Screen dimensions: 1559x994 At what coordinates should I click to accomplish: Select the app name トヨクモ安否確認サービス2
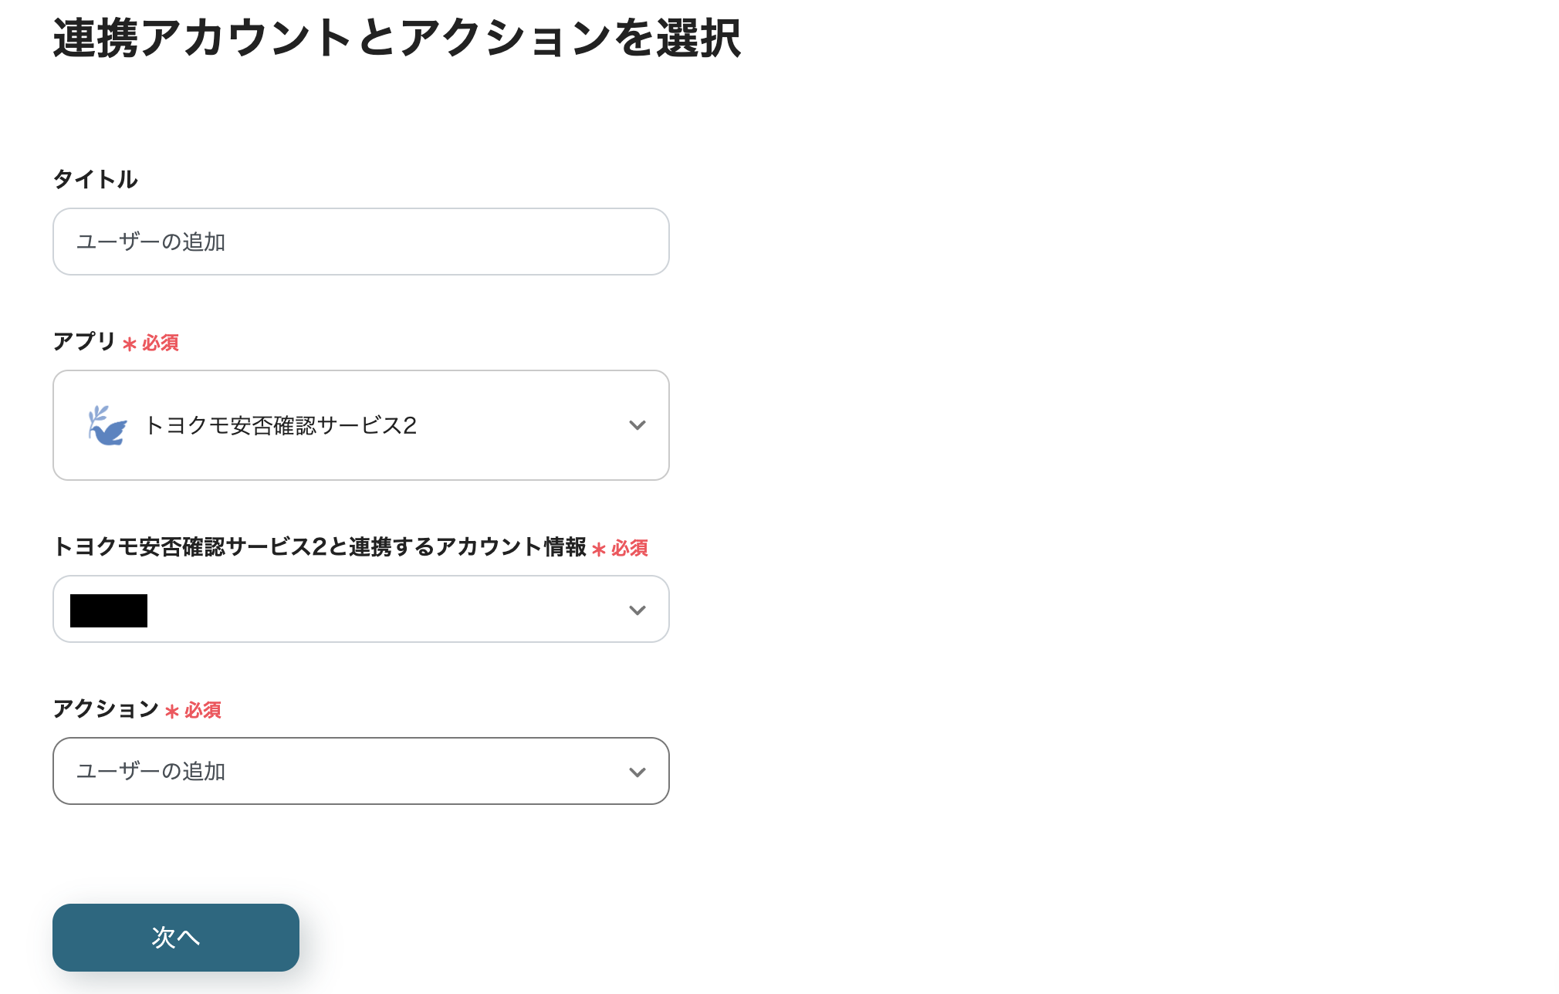tap(281, 425)
